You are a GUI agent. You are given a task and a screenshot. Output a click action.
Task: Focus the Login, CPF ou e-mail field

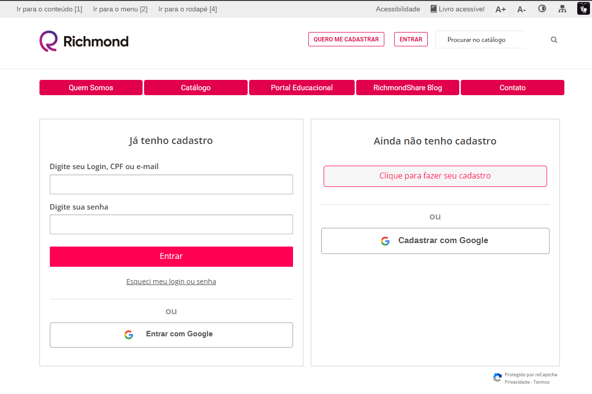pos(171,184)
